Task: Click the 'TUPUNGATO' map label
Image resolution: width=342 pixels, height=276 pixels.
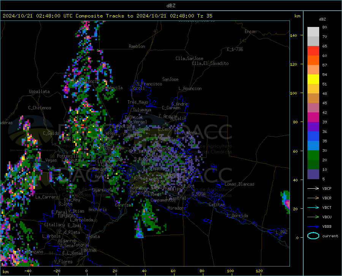Action: tap(68, 216)
